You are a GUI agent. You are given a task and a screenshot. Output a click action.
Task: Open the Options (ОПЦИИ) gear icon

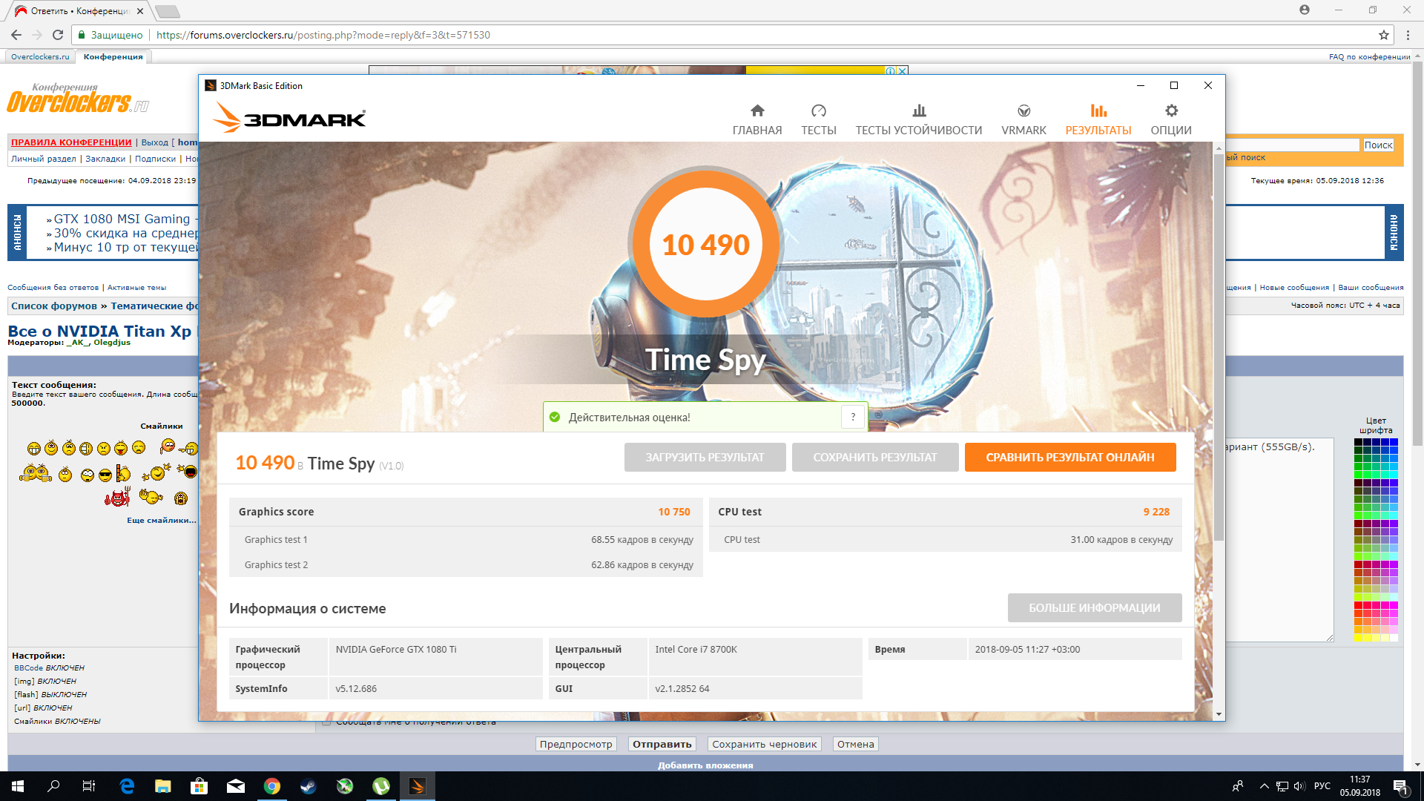[x=1170, y=111]
